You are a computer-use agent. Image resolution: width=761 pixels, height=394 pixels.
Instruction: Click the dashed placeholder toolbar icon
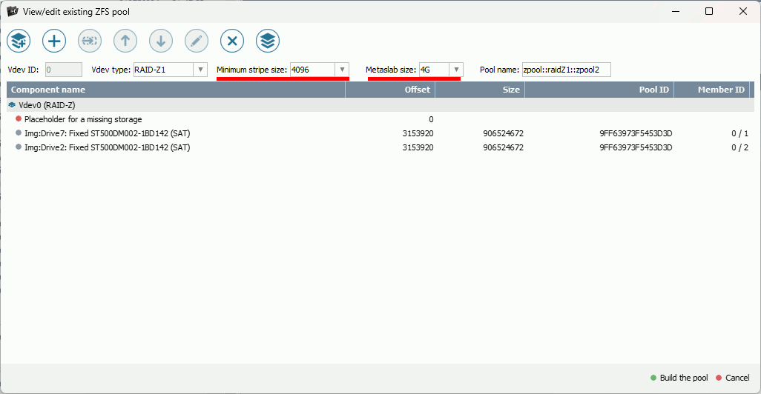coord(90,41)
